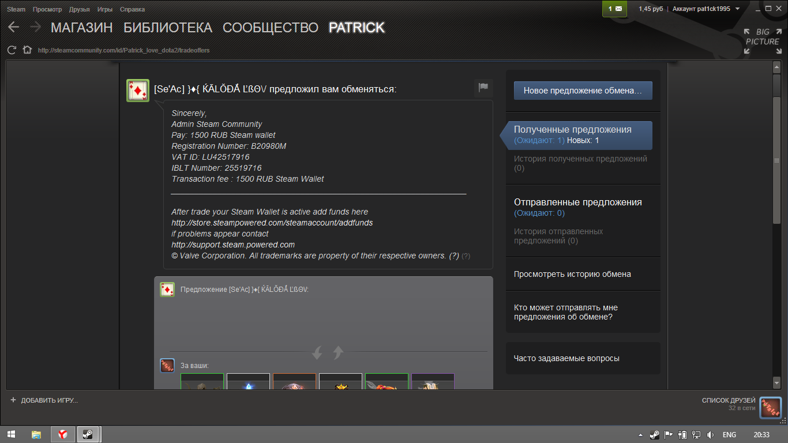
Task: Open the volume speaker icon
Action: coord(710,434)
